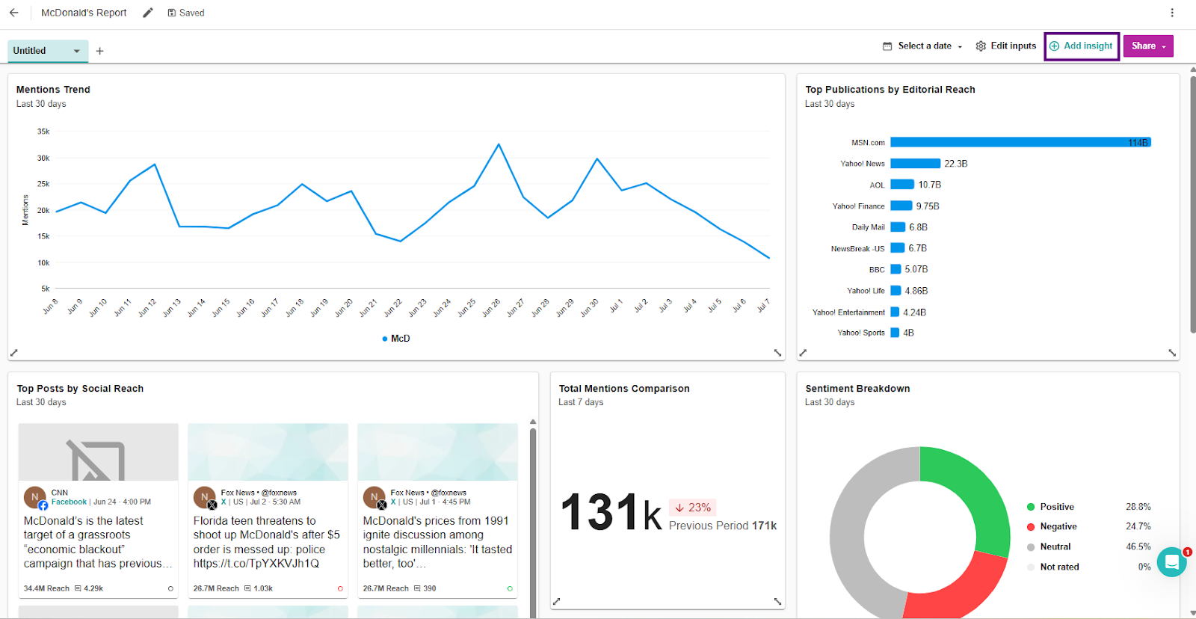Toggle the McD legend item
The image size is (1196, 619).
click(396, 339)
